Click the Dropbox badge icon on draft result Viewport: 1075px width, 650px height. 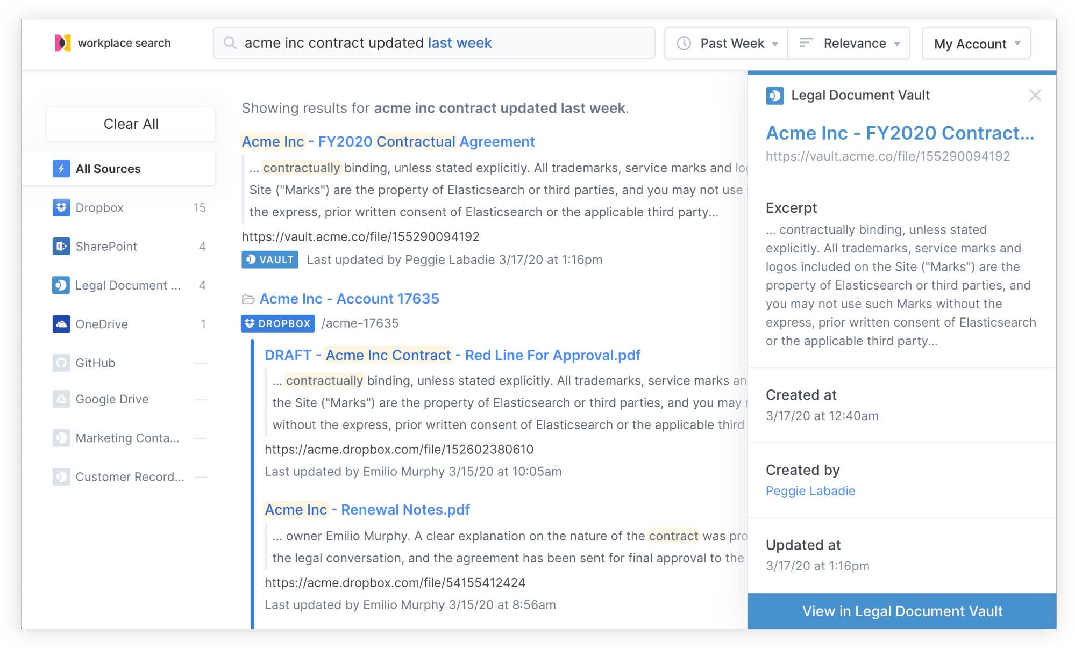tap(277, 323)
